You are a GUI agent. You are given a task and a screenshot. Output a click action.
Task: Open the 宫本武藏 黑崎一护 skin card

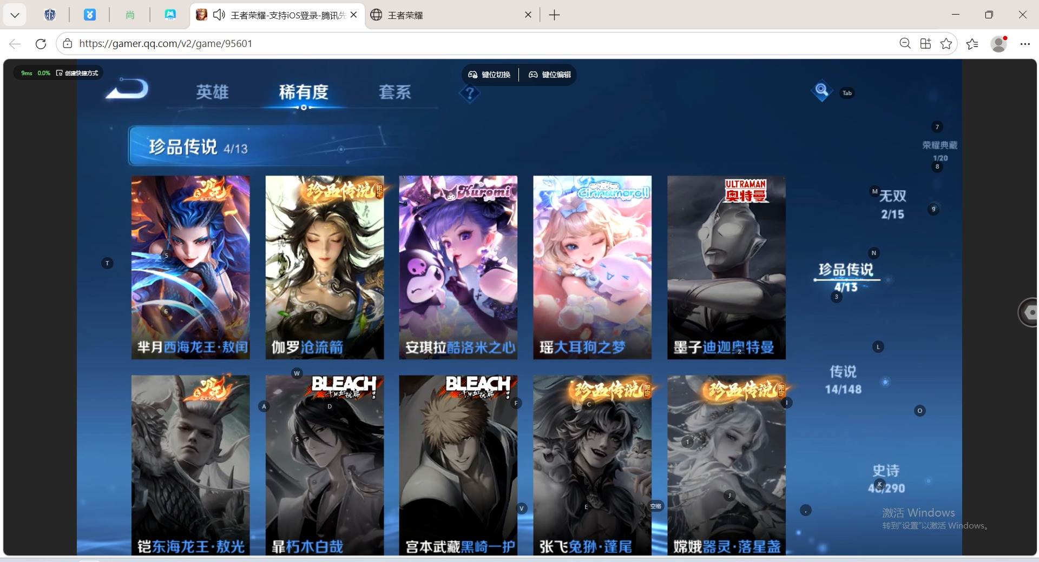click(x=458, y=465)
